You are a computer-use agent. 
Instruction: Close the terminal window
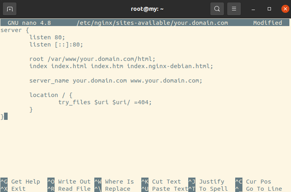[x=285, y=9]
